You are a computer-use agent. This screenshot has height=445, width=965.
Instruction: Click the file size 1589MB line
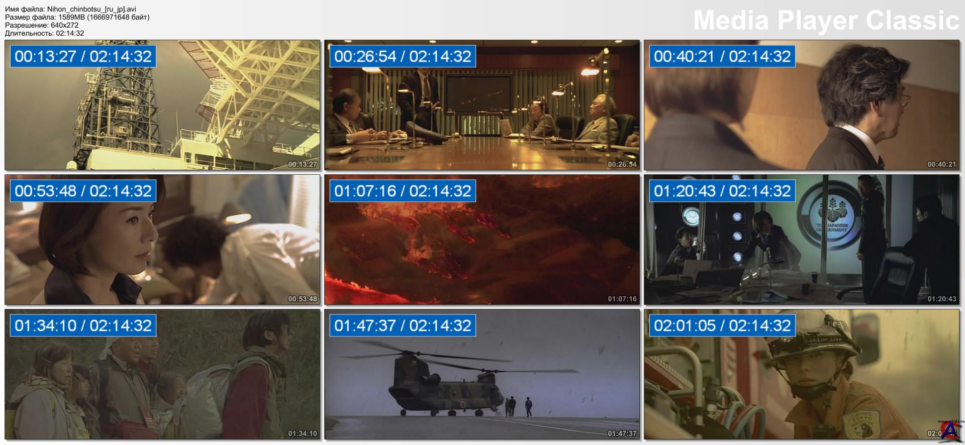click(77, 17)
